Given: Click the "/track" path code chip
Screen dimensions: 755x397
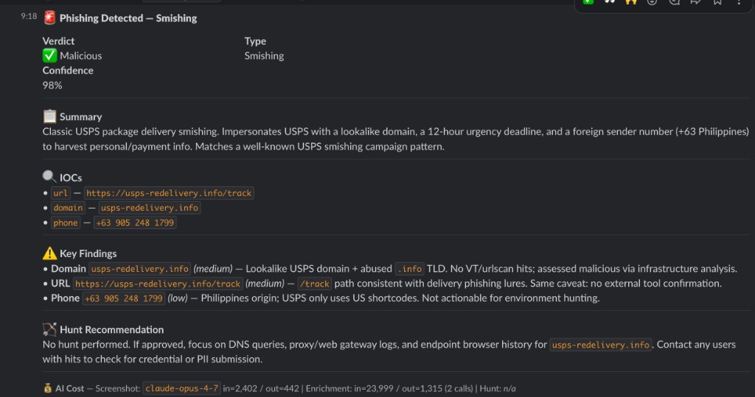Looking at the screenshot, I should (314, 284).
